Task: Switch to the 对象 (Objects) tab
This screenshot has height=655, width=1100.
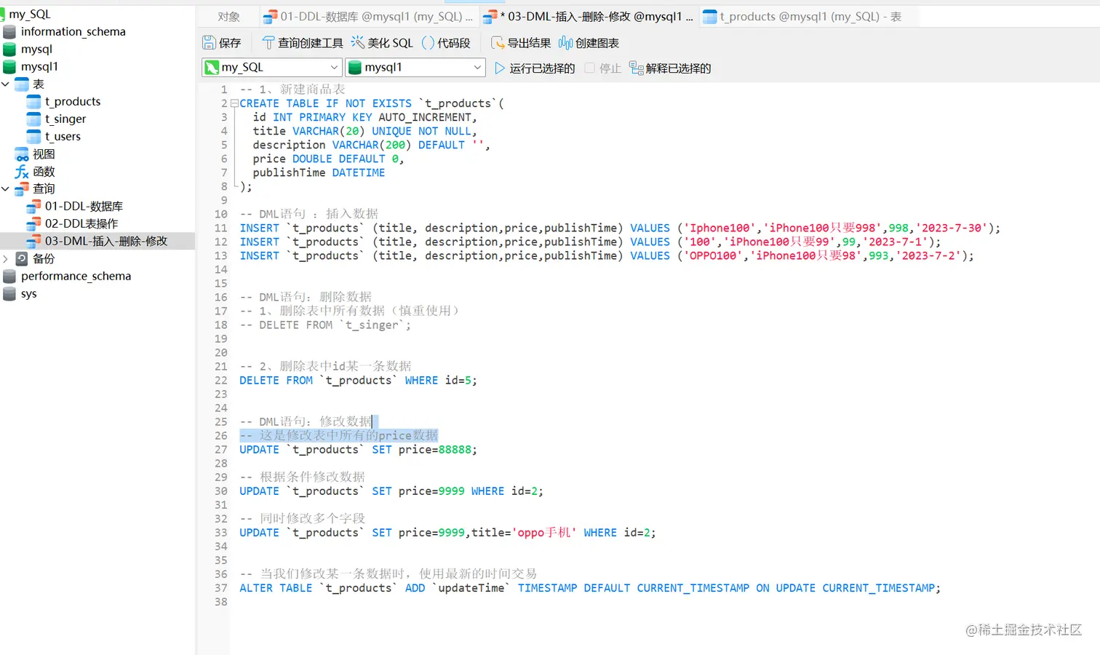Action: 228,17
